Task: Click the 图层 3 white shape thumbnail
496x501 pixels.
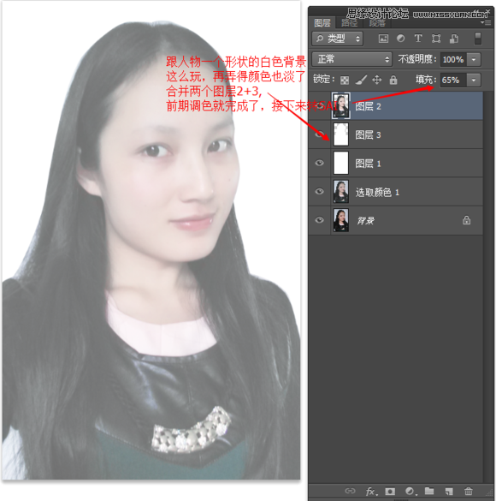Action: (x=341, y=134)
